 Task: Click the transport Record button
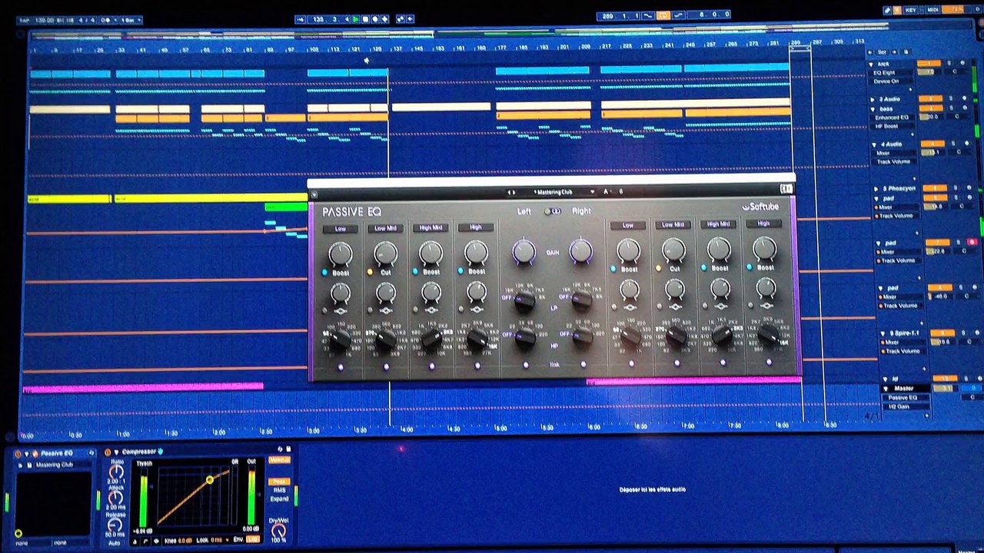tap(374, 18)
